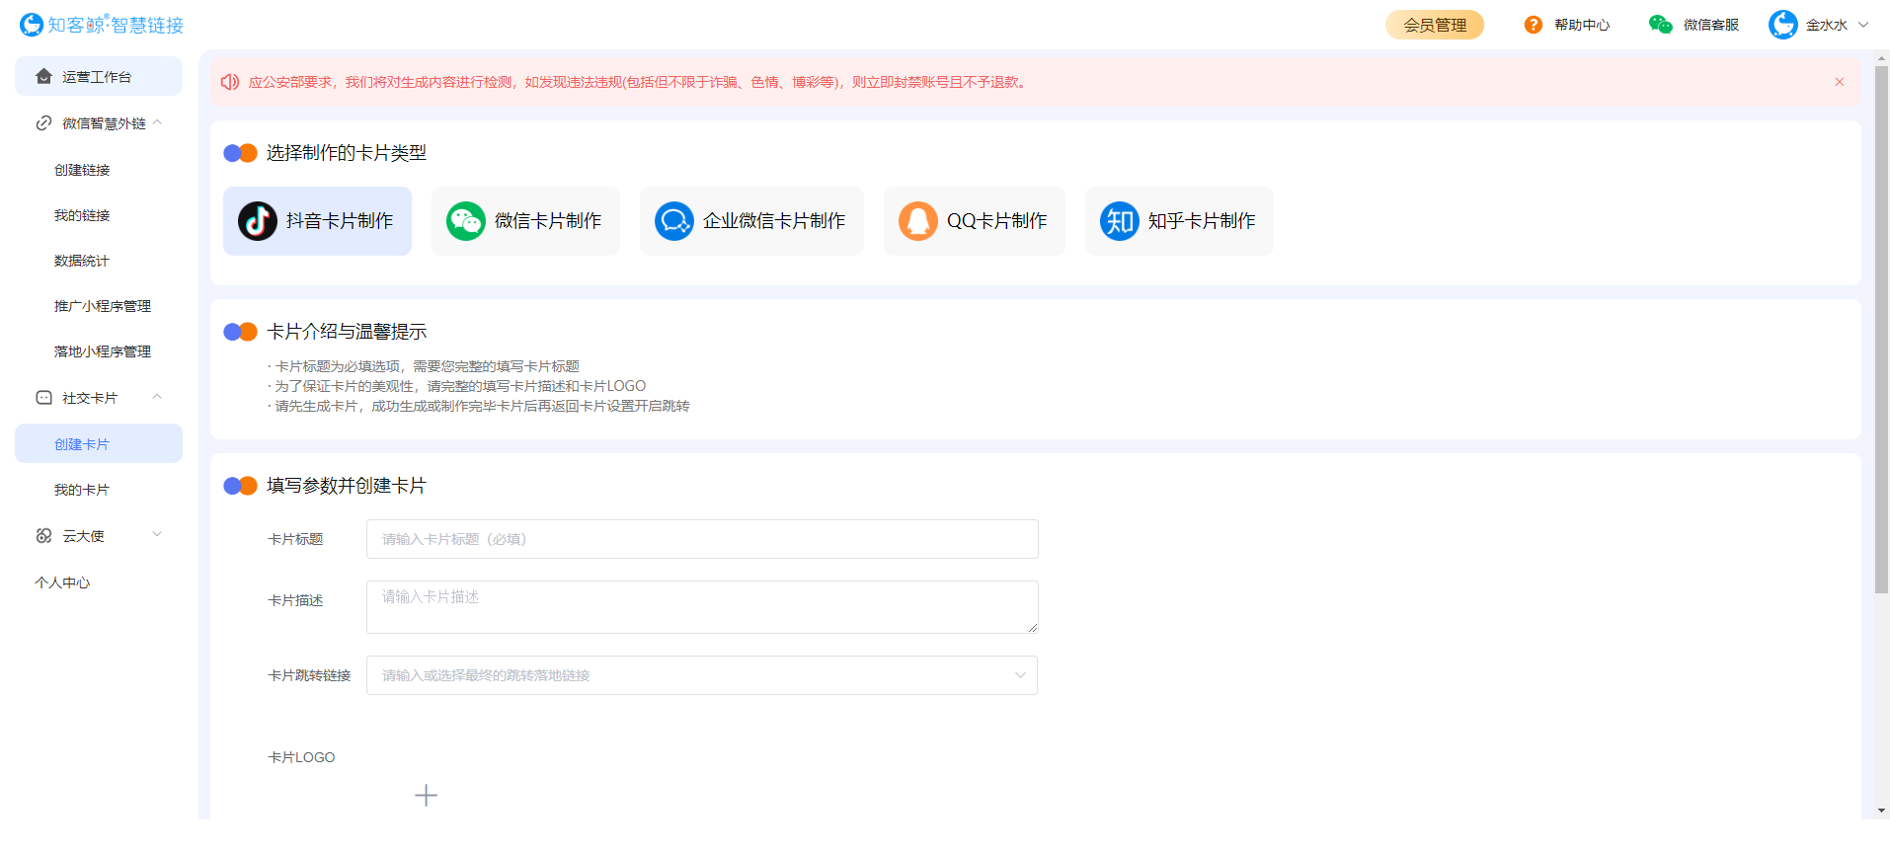Go to 我的卡片 in sidebar

click(x=82, y=490)
